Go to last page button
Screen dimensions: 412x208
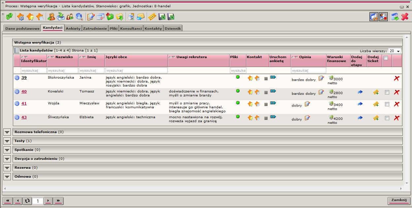click(58, 200)
